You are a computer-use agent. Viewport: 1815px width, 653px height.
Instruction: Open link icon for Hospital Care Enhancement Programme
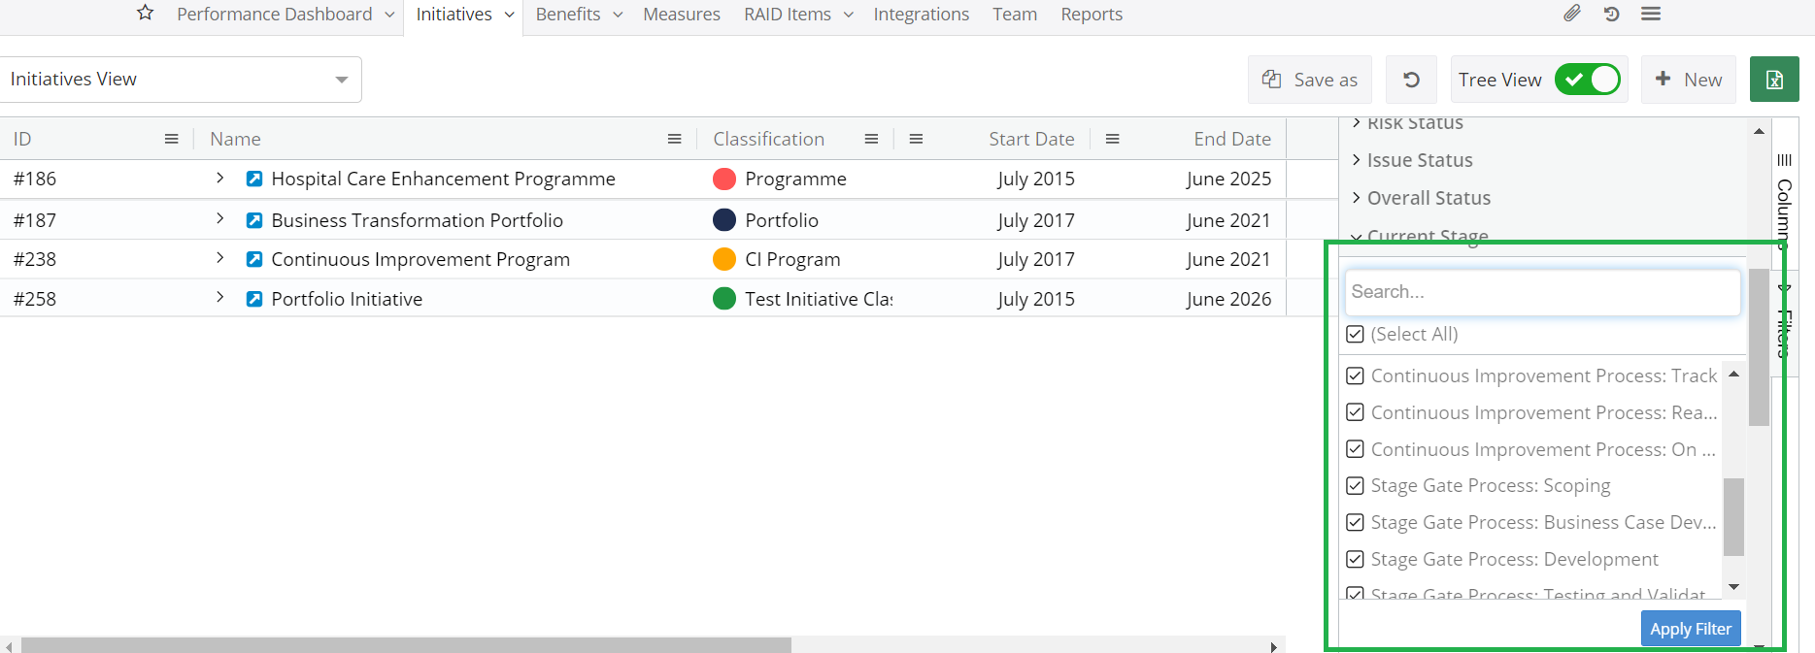click(x=254, y=179)
